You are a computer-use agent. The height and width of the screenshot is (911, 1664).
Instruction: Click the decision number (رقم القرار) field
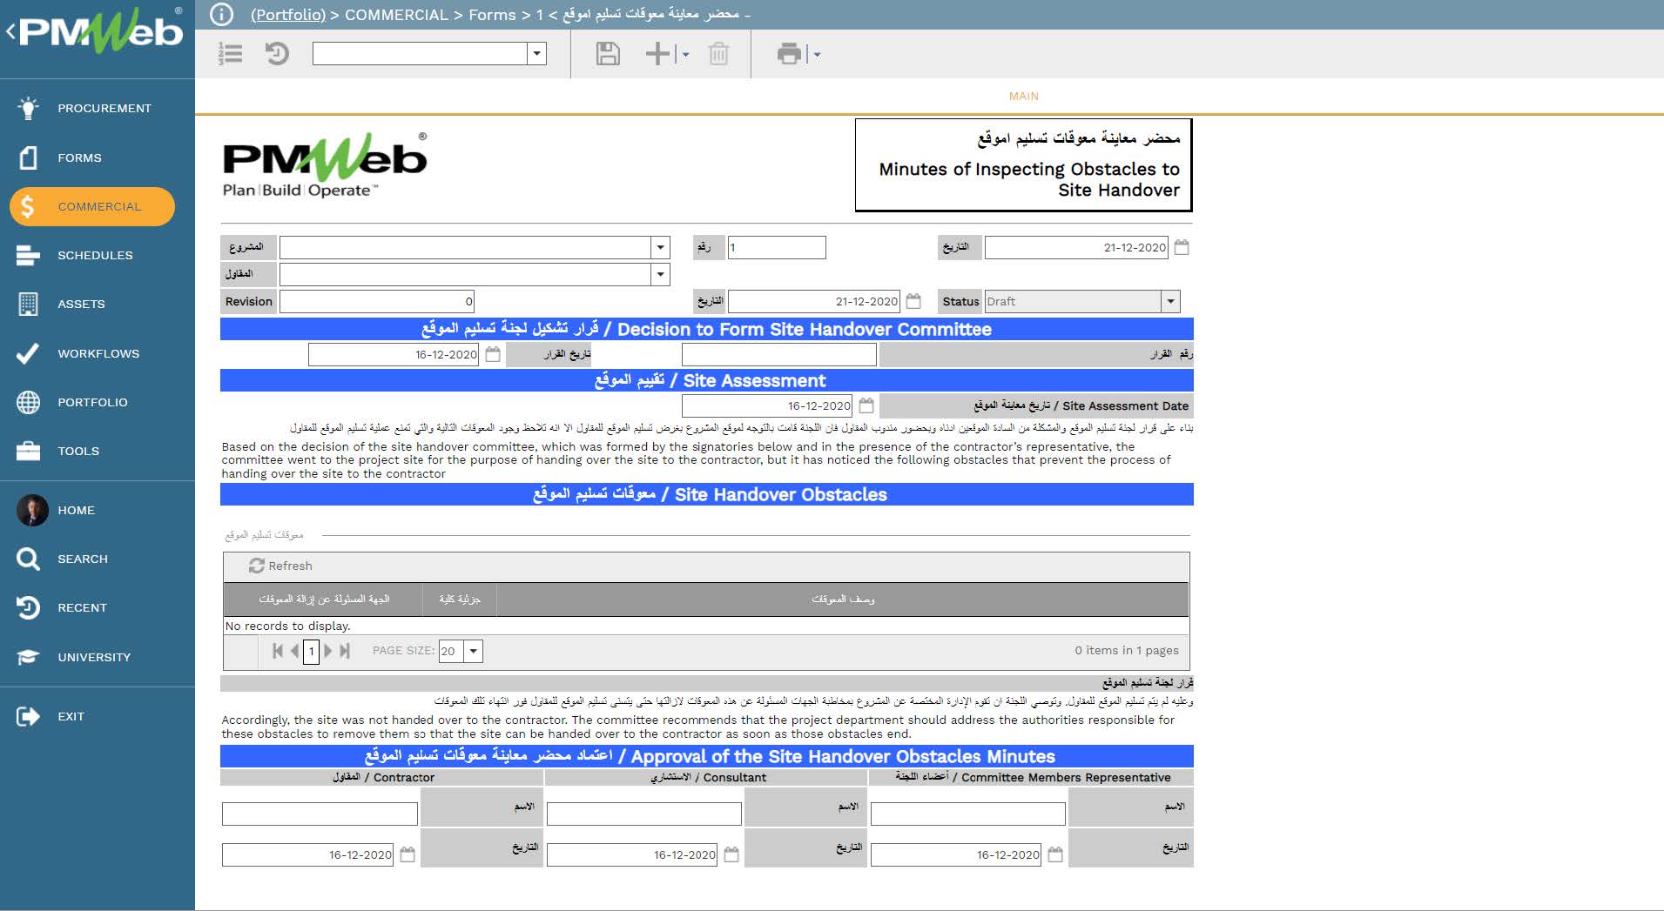coord(779,354)
